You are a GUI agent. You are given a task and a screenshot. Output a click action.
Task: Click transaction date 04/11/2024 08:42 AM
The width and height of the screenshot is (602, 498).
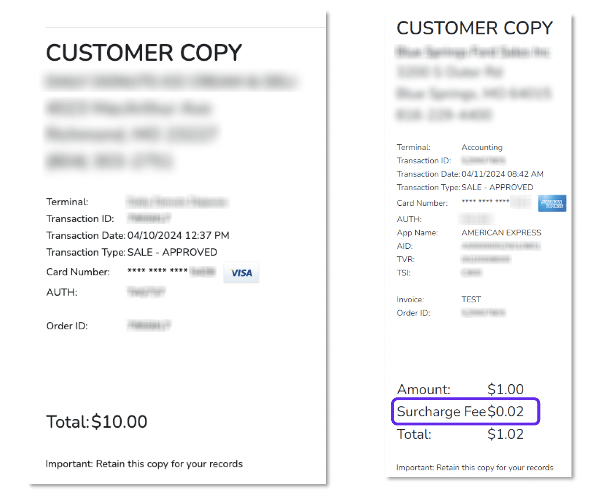coord(502,174)
